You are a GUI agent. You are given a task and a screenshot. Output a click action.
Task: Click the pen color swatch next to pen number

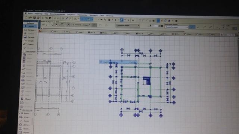[162, 26]
